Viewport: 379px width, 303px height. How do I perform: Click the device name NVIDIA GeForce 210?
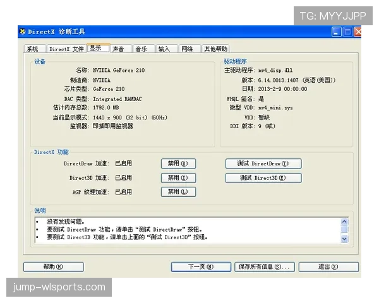pyautogui.click(x=119, y=70)
